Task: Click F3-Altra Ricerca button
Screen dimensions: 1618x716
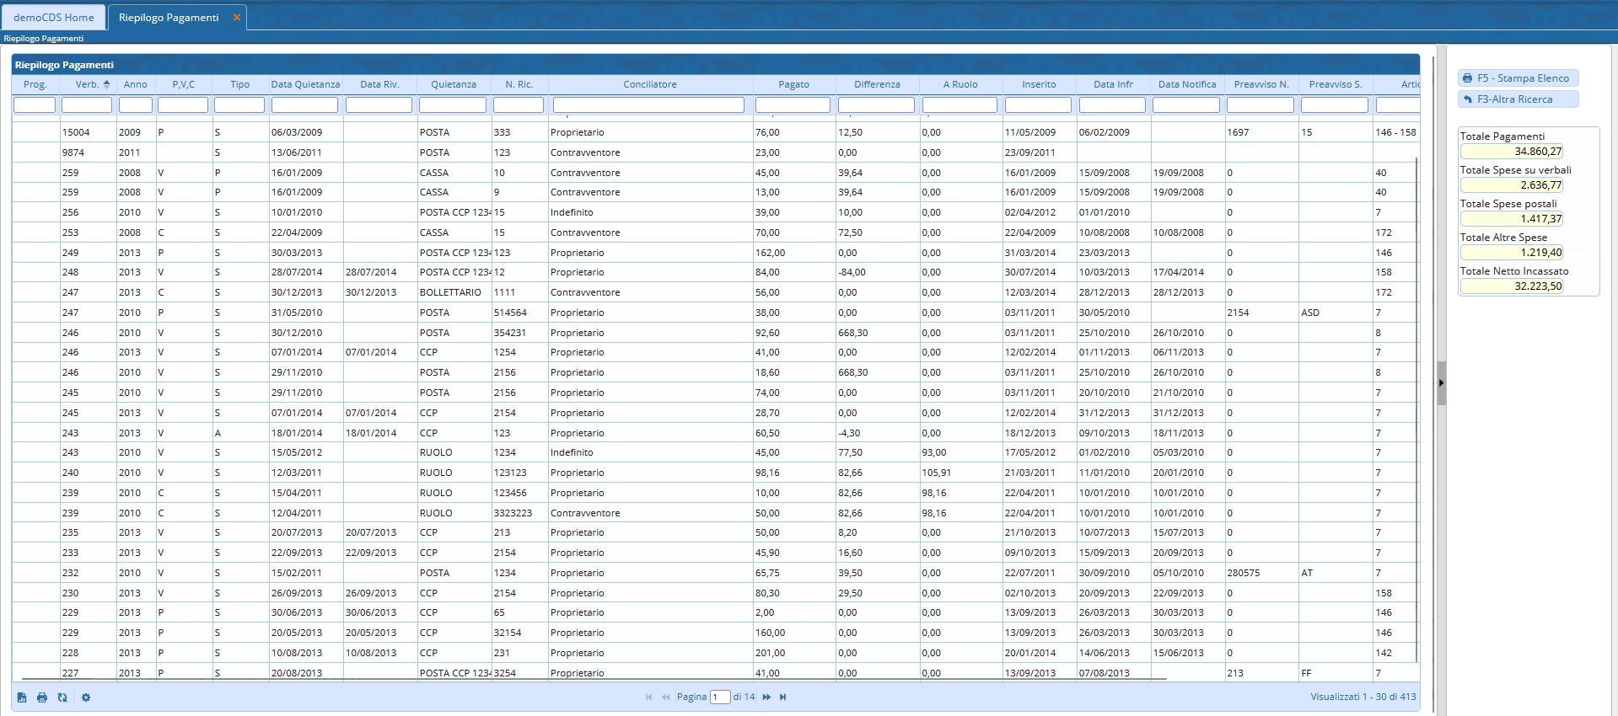Action: [1518, 99]
